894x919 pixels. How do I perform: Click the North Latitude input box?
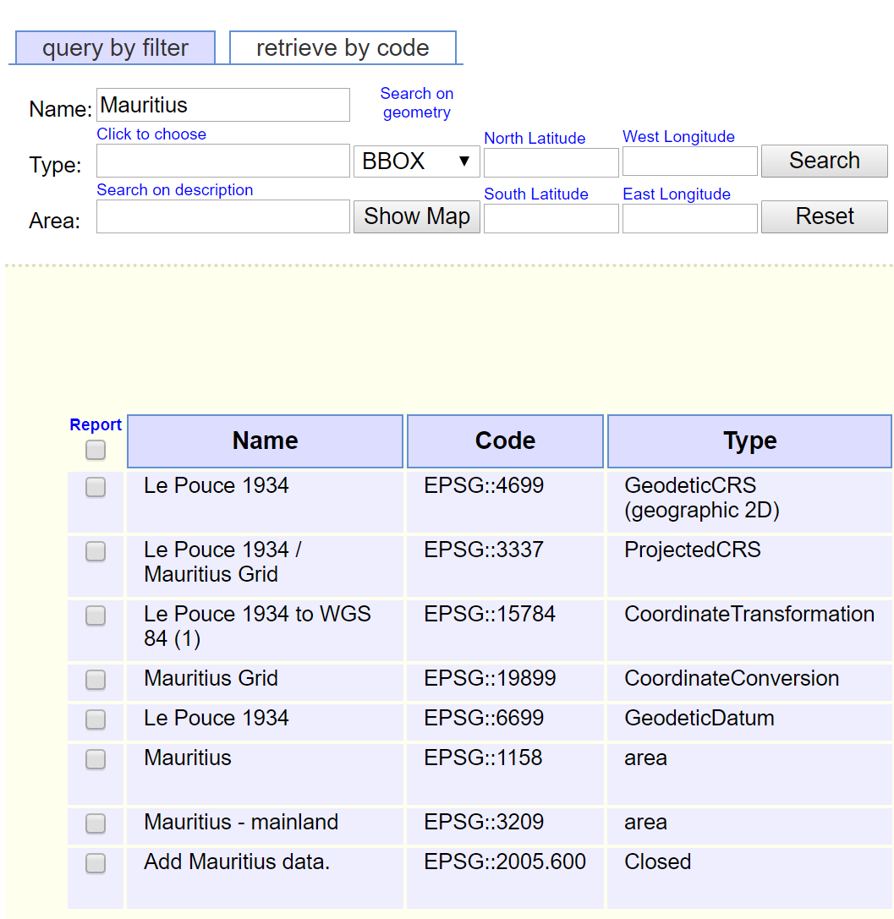tap(551, 162)
